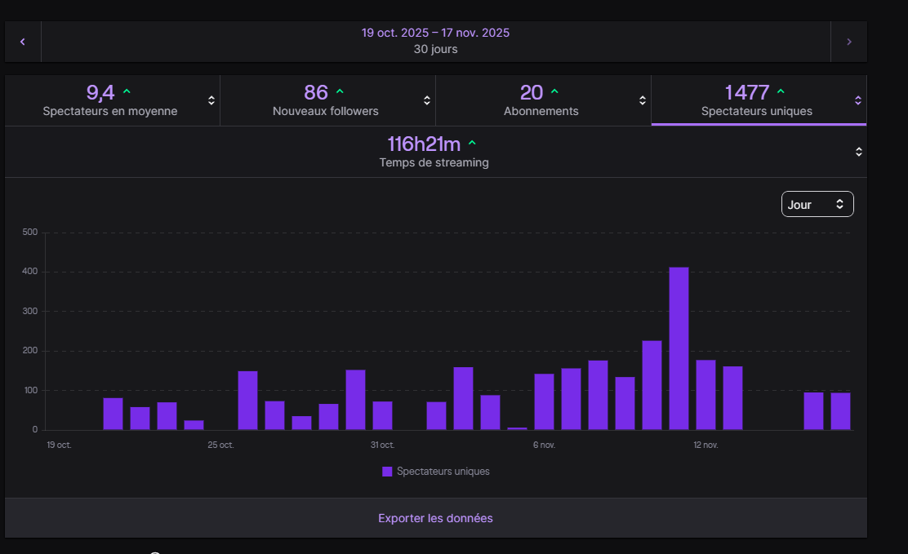Open the Jour time-granularity dropdown

pos(817,204)
